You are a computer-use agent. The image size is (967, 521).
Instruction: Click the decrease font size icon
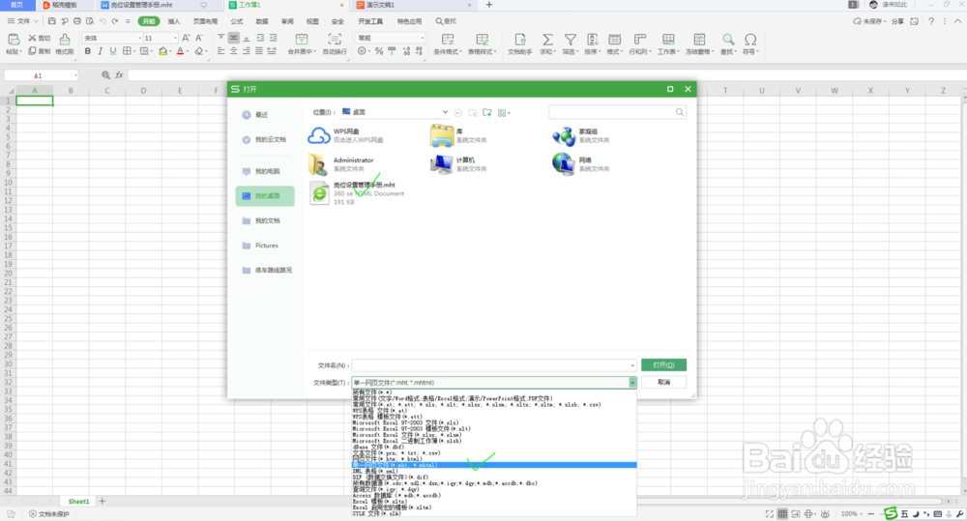(199, 39)
